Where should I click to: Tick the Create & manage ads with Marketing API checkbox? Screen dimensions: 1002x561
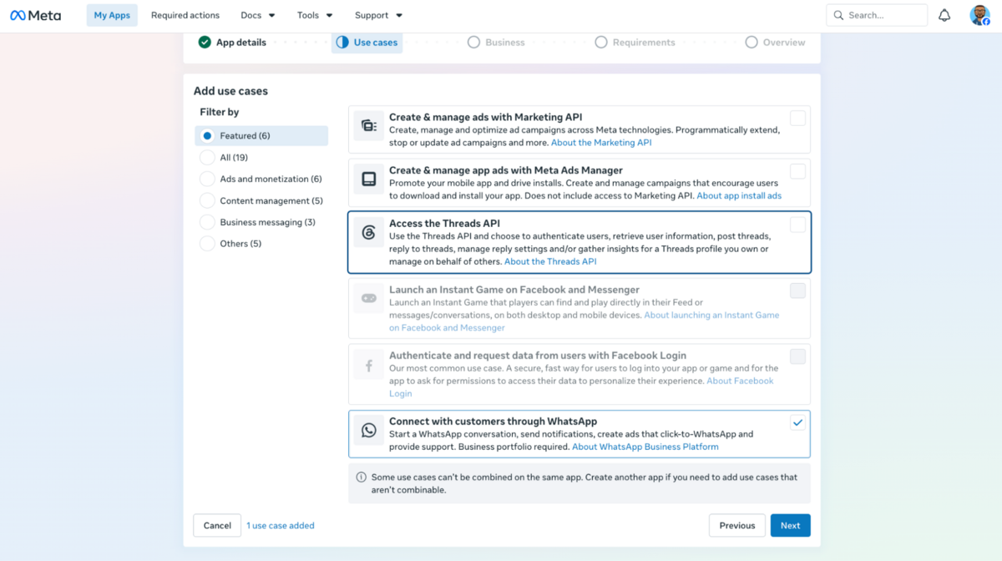click(798, 119)
